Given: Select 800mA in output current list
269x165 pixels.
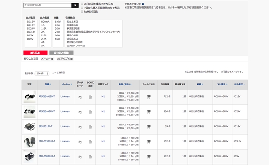Looking at the screenshot, I should 45,22.
